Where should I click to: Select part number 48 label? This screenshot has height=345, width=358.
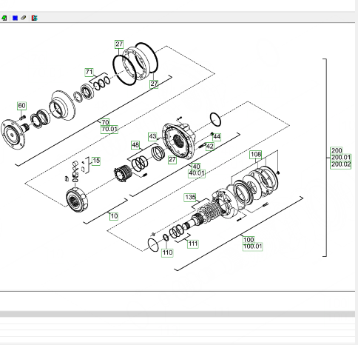pyautogui.click(x=135, y=145)
